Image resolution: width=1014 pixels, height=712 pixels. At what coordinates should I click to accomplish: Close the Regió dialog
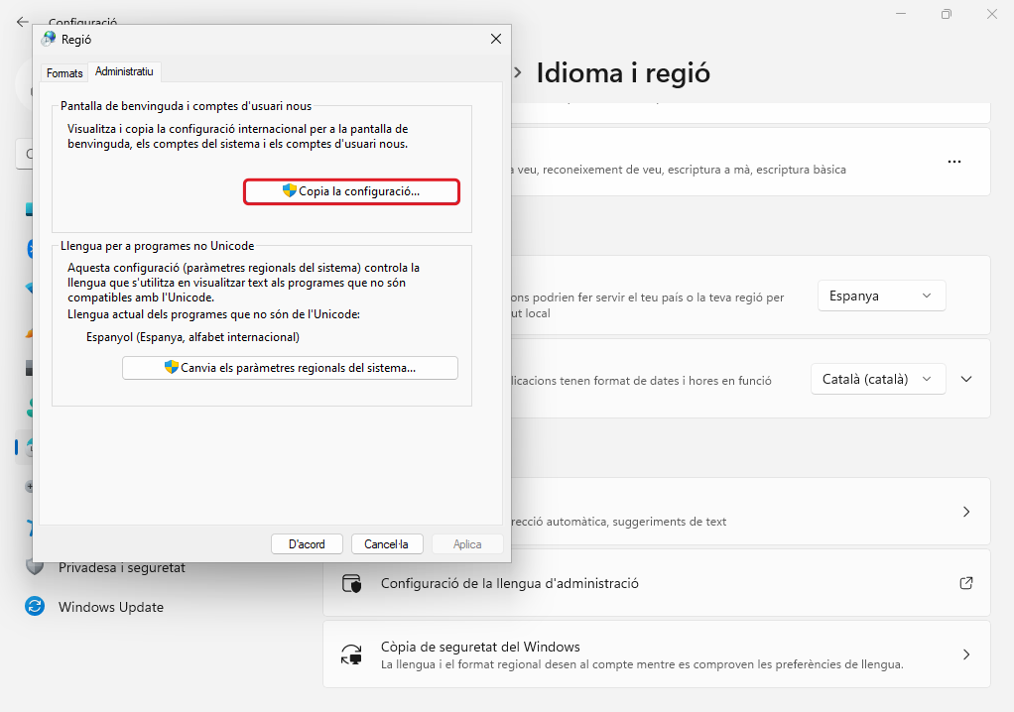point(495,39)
